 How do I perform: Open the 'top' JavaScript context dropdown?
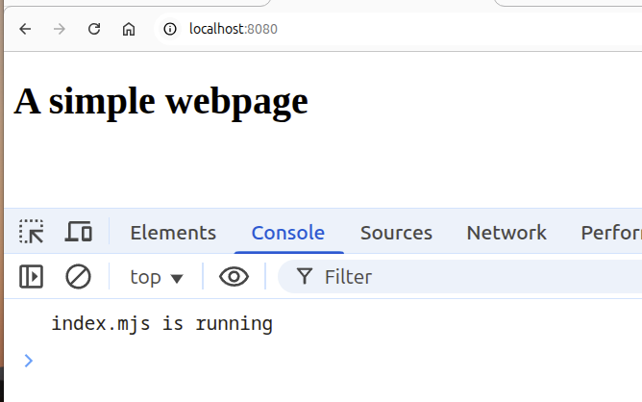(156, 277)
